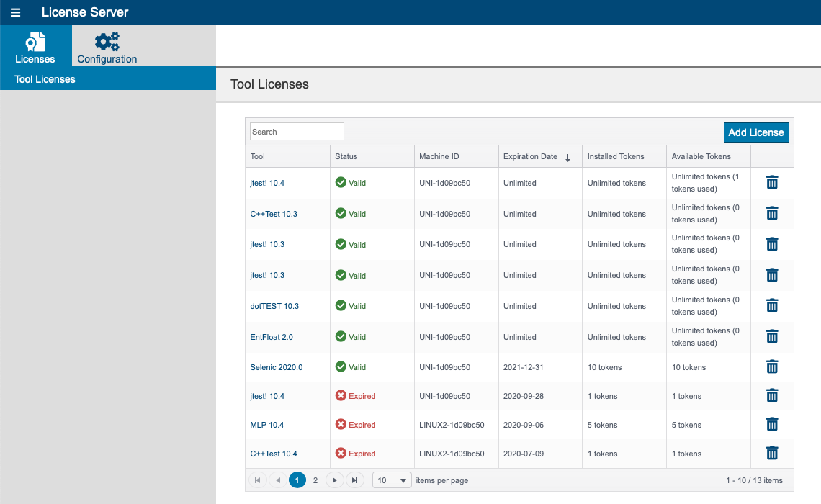The image size is (821, 504).
Task: Open the hamburger navigation menu
Action: pos(16,12)
